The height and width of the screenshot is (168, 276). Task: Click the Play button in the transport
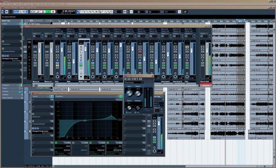tap(49, 12)
